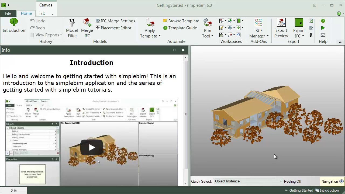Click the green question mark Help icon

(323, 21)
